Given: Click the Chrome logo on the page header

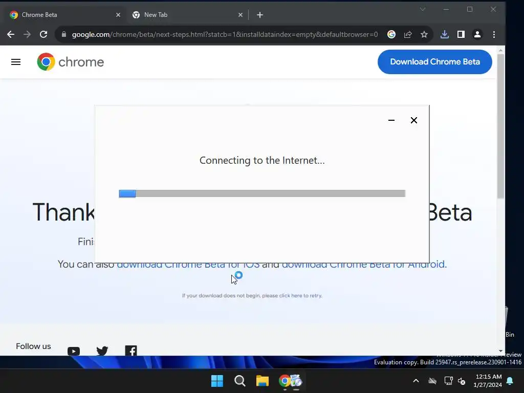Looking at the screenshot, I should click(x=71, y=62).
